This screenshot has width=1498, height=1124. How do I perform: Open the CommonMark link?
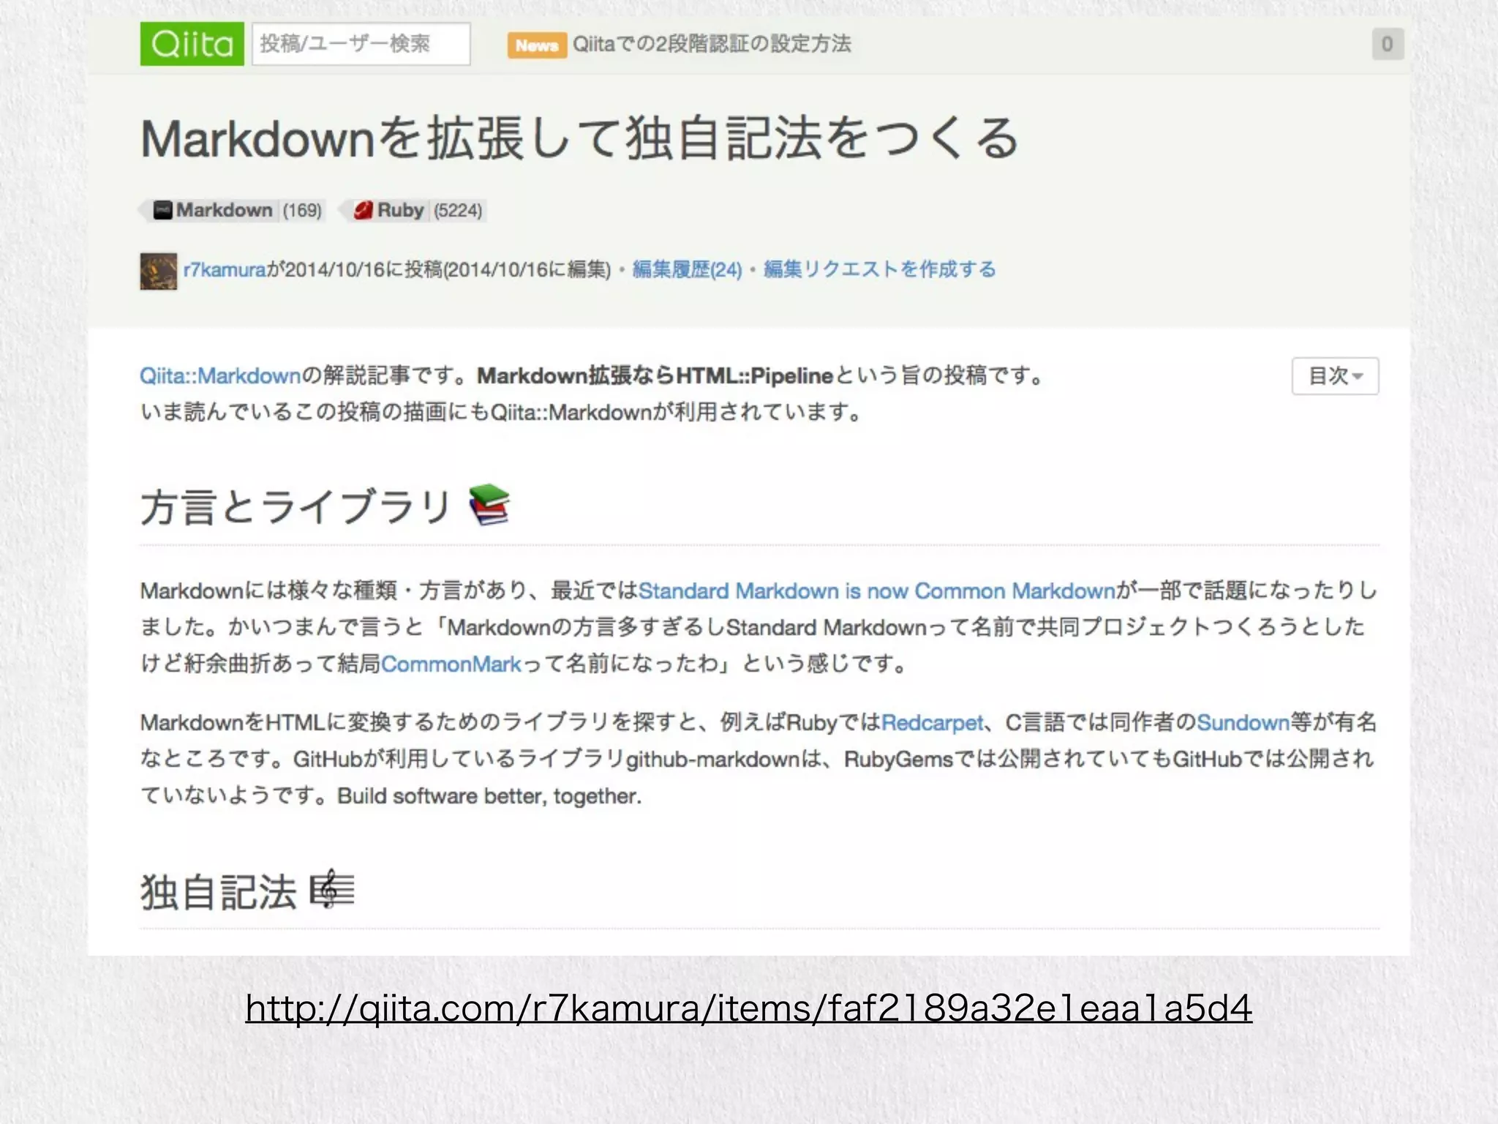point(451,664)
